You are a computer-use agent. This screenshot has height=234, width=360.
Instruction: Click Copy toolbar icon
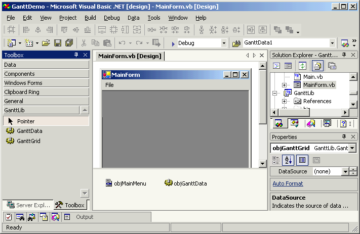click(x=95, y=43)
